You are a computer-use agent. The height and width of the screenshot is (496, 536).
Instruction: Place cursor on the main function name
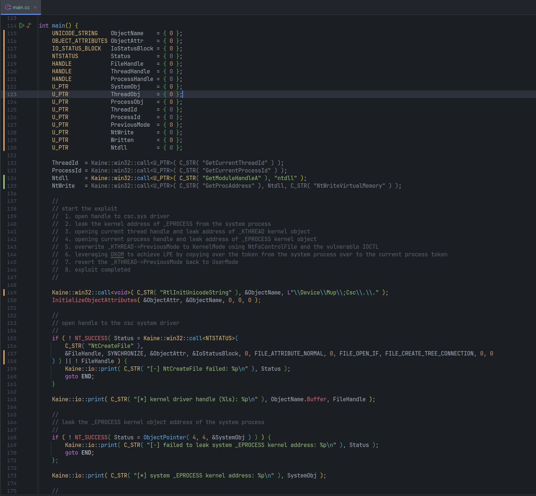pyautogui.click(x=59, y=25)
